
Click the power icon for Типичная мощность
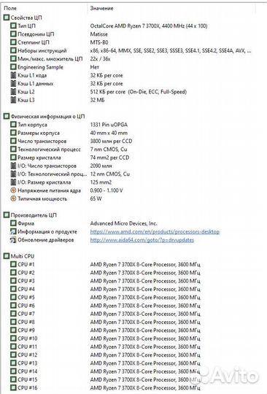[13, 198]
